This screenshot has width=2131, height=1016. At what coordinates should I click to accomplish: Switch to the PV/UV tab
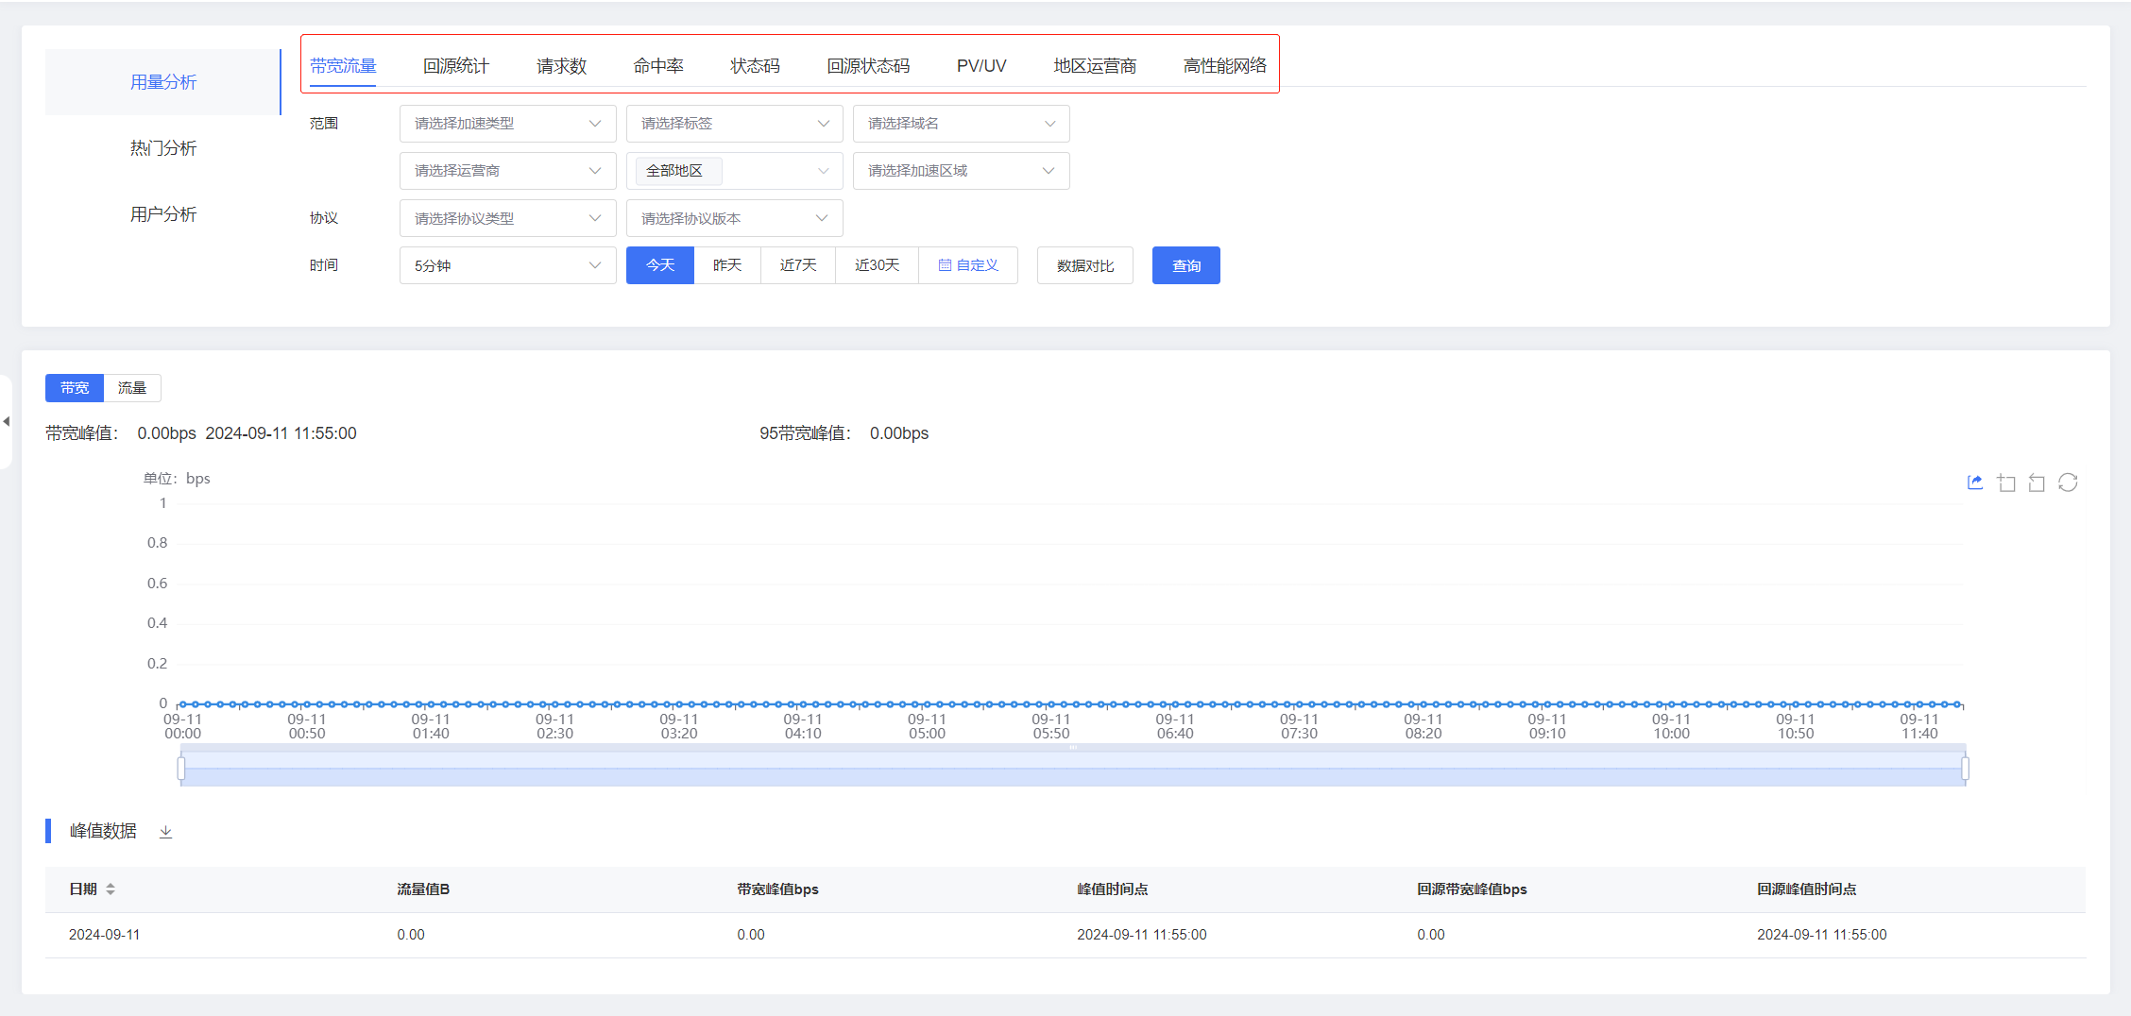(x=981, y=66)
